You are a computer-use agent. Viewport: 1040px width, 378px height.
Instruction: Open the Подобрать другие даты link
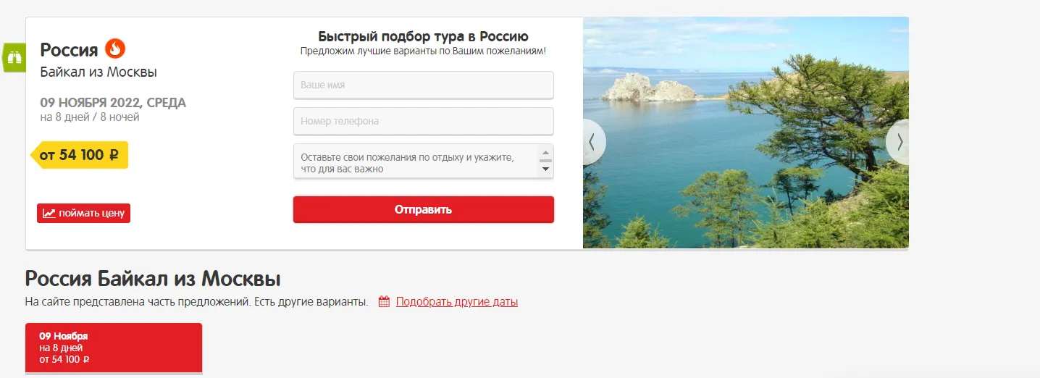[457, 302]
